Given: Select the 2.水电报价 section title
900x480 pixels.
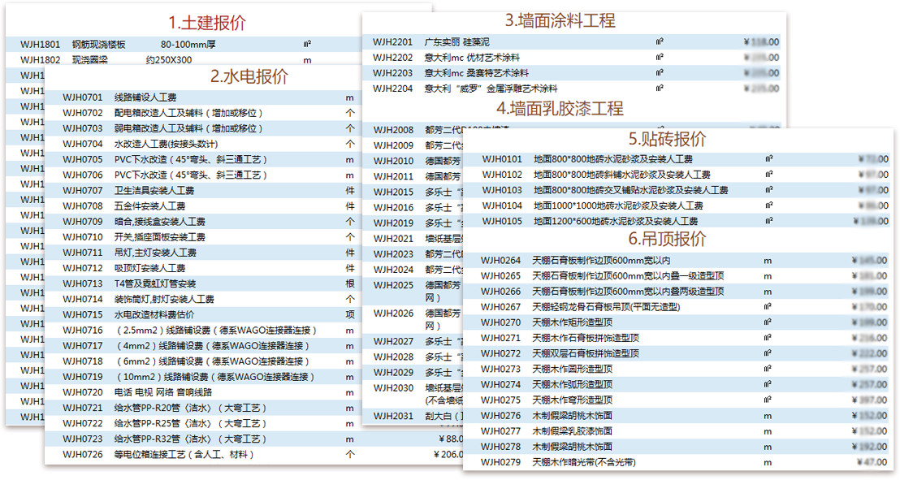Looking at the screenshot, I should 249,77.
